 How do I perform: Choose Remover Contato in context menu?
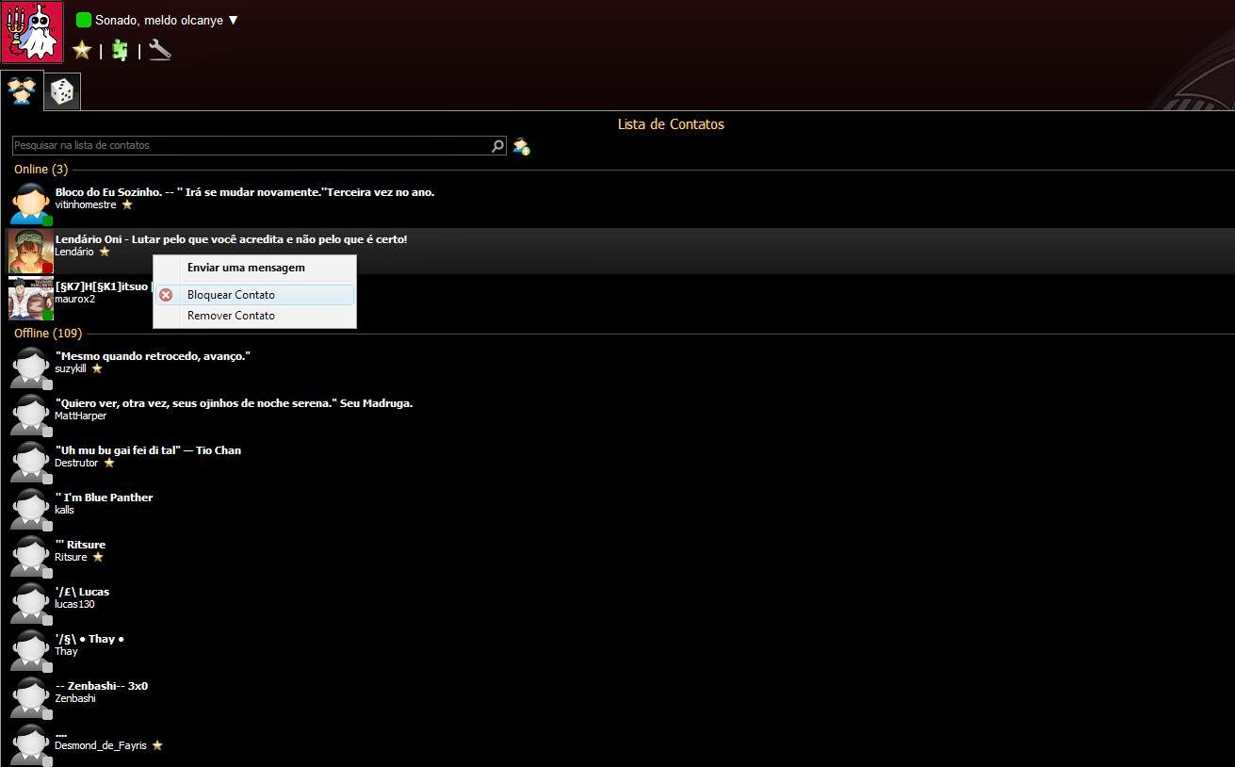tap(254, 316)
